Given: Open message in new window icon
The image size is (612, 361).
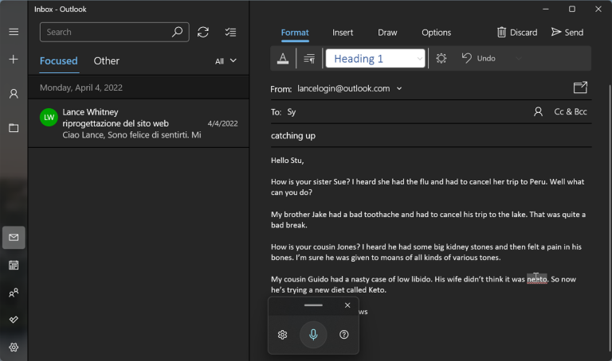Looking at the screenshot, I should (x=580, y=87).
